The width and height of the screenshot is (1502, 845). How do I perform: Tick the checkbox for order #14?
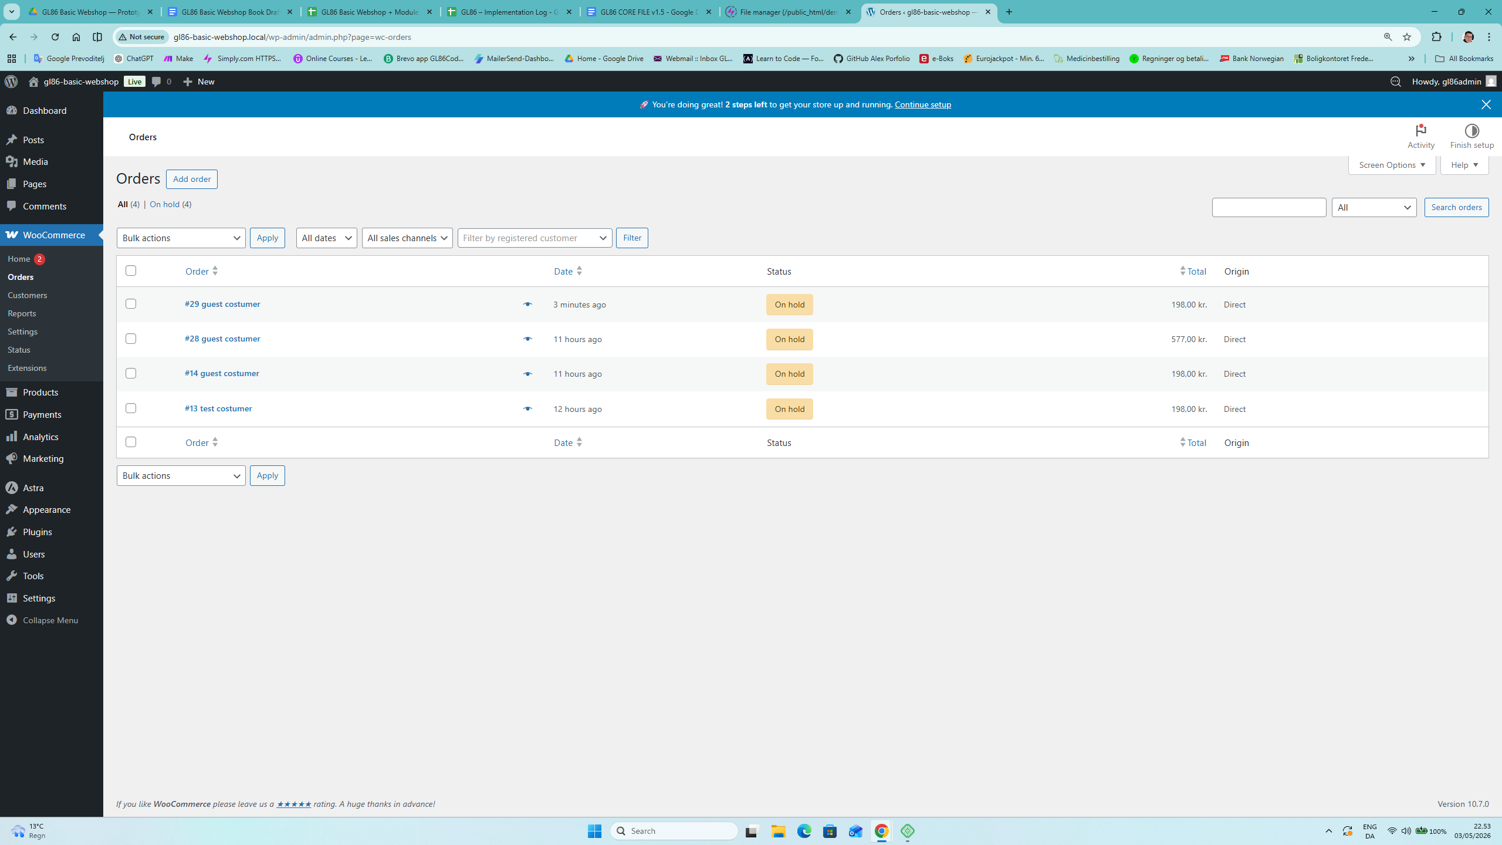pyautogui.click(x=131, y=373)
